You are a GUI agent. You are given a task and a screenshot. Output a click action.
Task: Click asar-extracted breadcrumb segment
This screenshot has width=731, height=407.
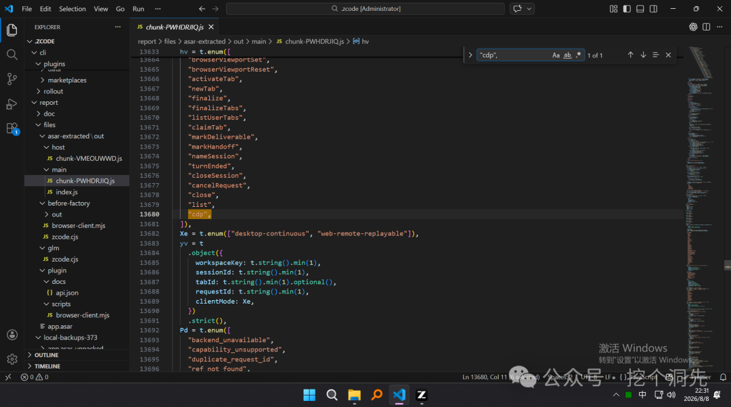204,41
